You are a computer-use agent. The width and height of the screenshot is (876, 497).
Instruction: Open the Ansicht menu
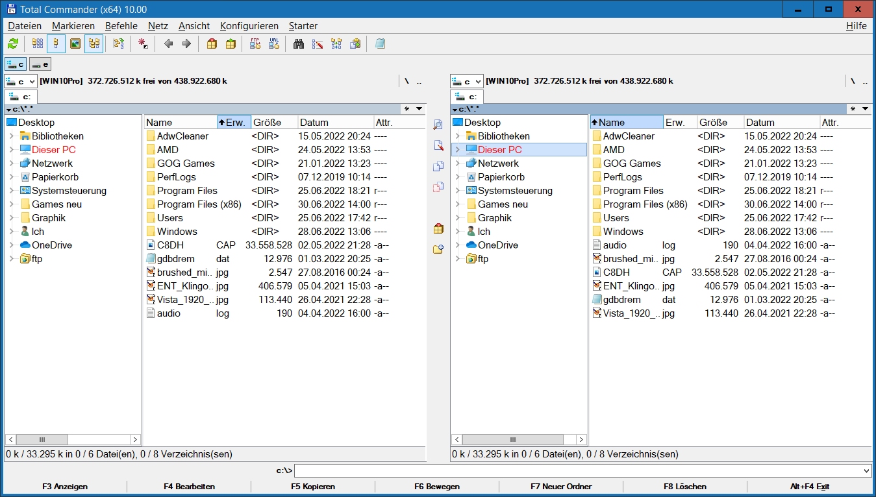click(194, 26)
